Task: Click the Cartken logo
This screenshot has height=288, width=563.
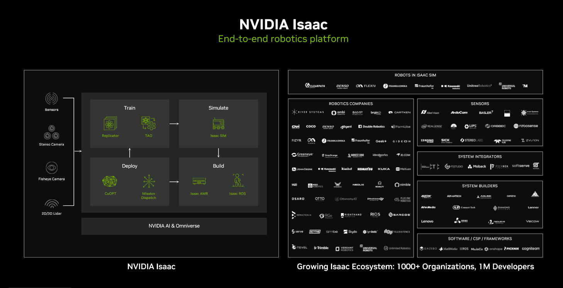Action: (400, 112)
